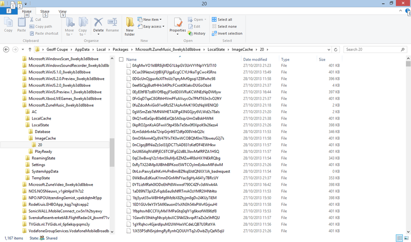411x242 pixels.
Task: Open the New item dropdown
Action: click(149, 19)
